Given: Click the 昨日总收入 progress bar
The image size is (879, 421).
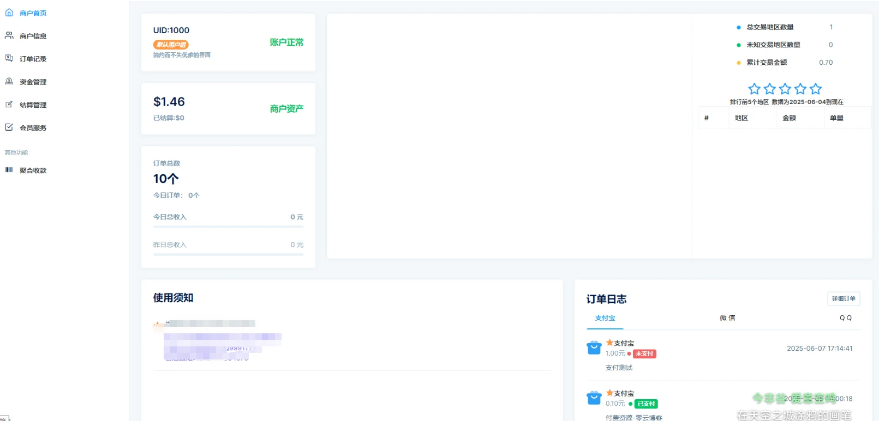Looking at the screenshot, I should (228, 254).
